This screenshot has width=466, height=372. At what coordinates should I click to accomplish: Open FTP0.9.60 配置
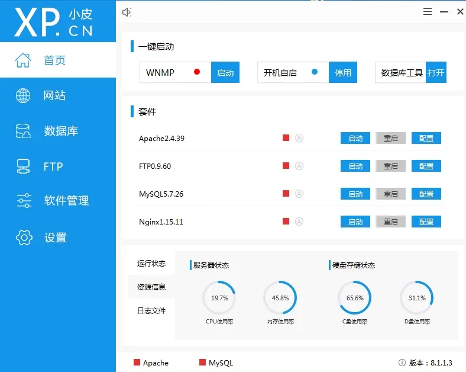[x=426, y=166]
